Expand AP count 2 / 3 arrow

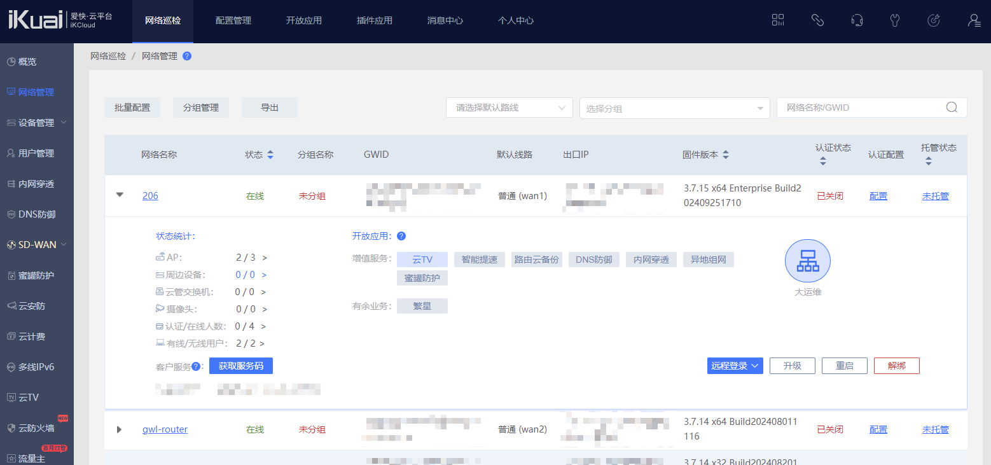pyautogui.click(x=265, y=258)
